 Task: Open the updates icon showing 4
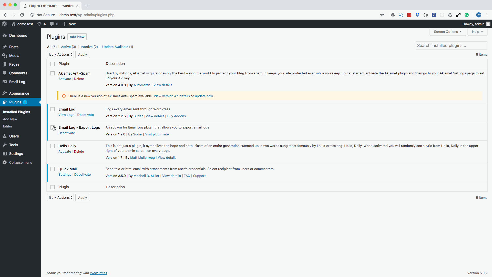click(42, 24)
